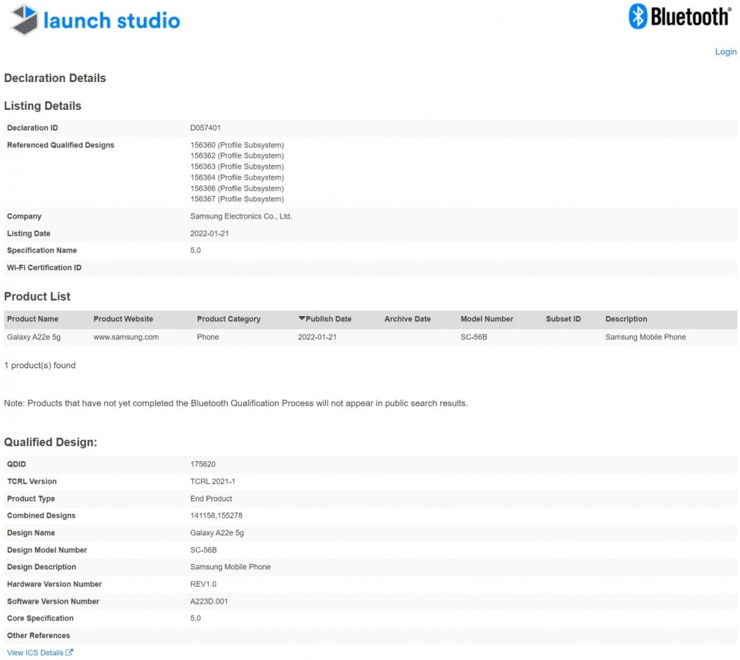Sort the table by Product Category column

[x=228, y=319]
